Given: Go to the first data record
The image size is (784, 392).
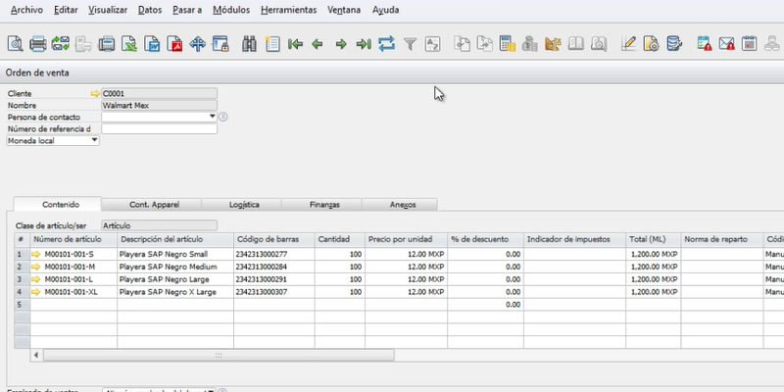Looking at the screenshot, I should pyautogui.click(x=295, y=44).
